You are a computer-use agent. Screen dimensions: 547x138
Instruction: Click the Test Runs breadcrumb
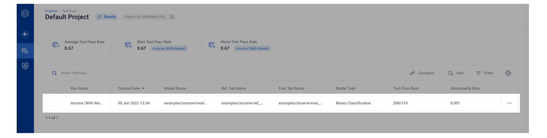[x=69, y=11]
